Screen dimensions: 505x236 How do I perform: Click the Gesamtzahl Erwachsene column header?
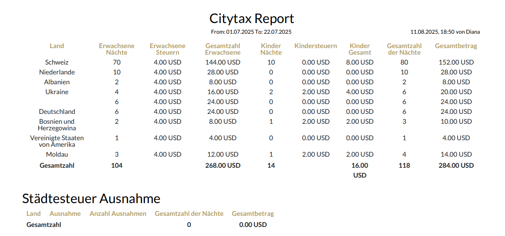pyautogui.click(x=223, y=49)
